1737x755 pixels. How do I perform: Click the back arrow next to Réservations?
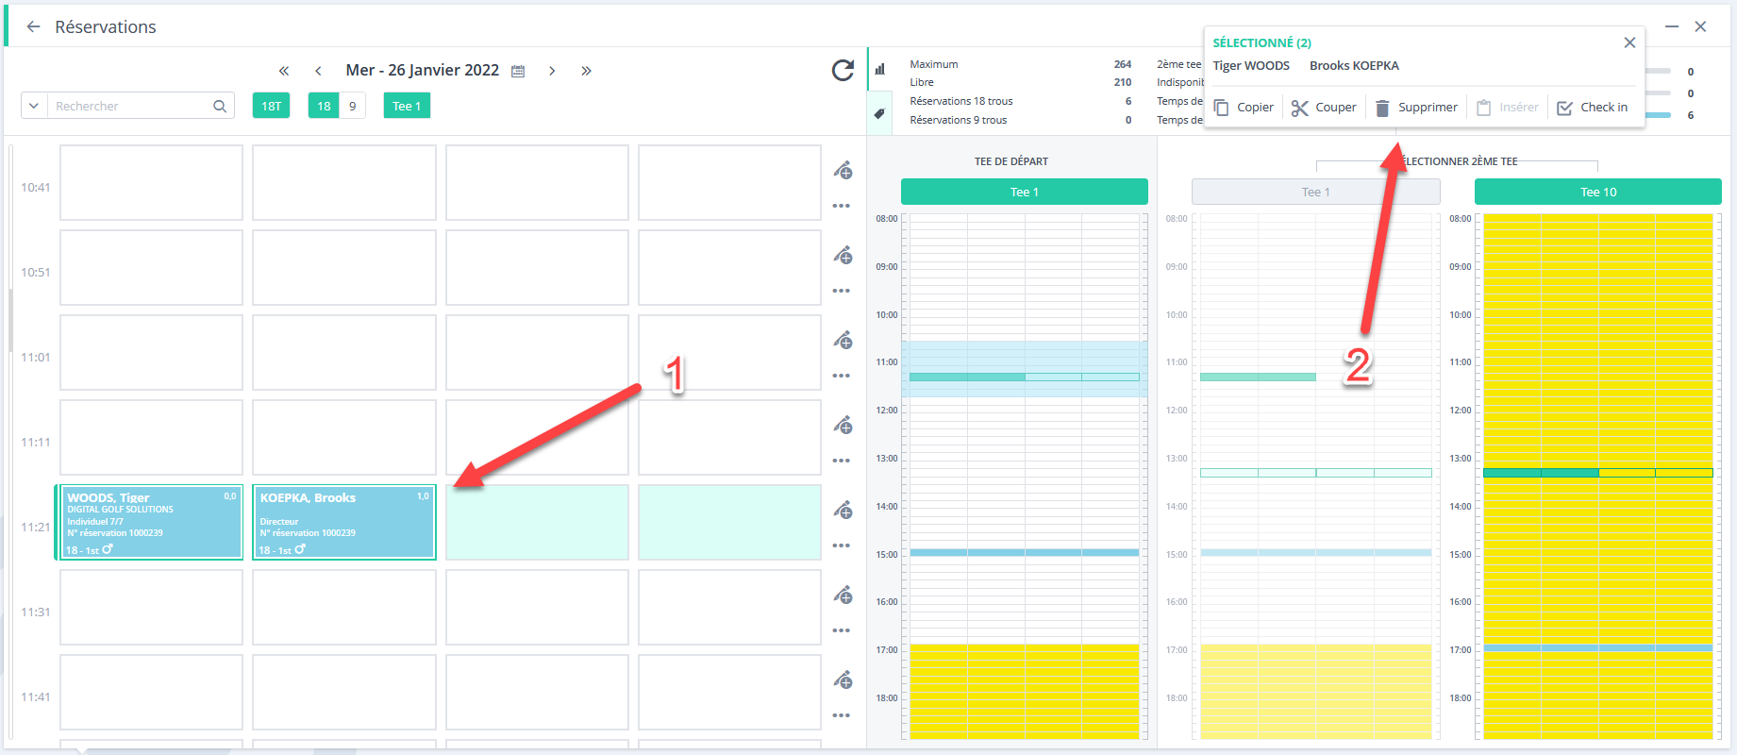[x=33, y=26]
